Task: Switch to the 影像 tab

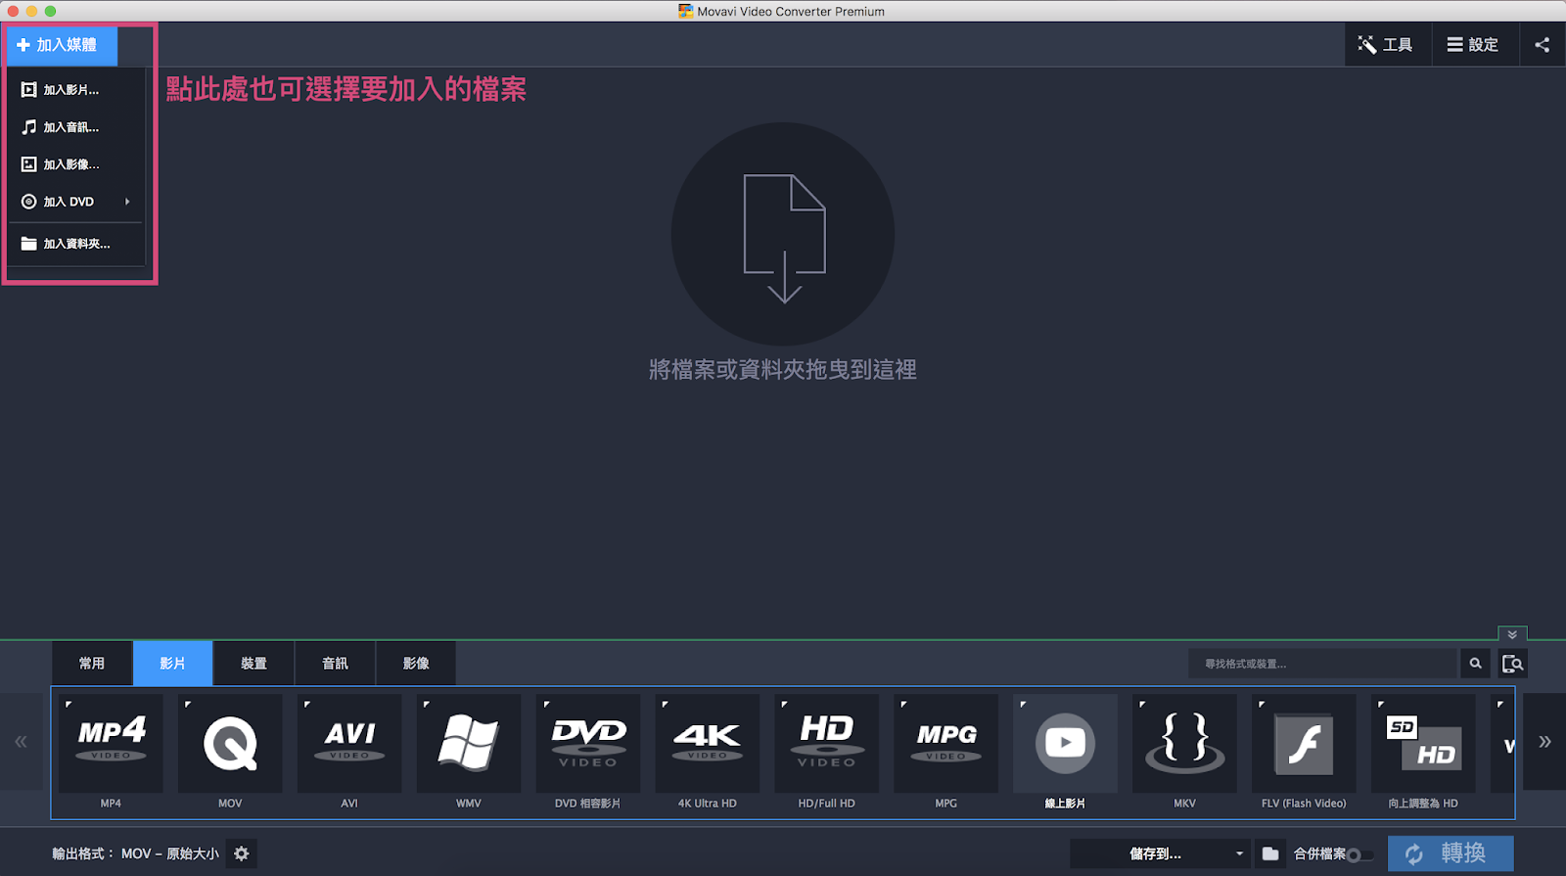Action: tap(416, 664)
